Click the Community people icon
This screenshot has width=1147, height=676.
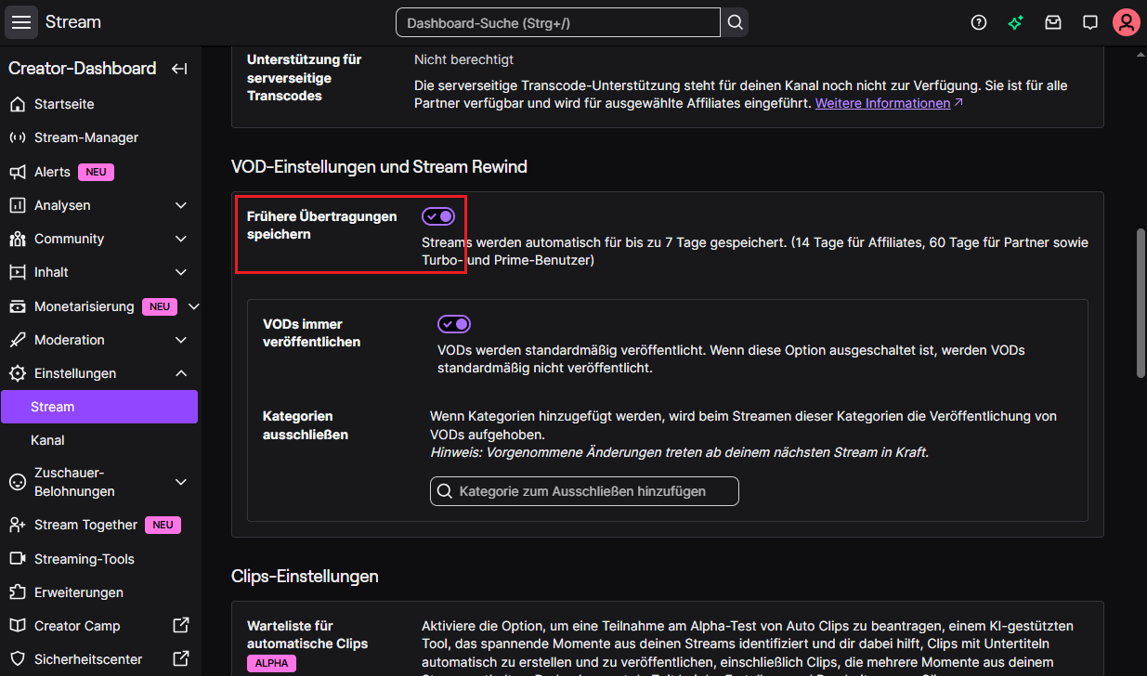(17, 239)
